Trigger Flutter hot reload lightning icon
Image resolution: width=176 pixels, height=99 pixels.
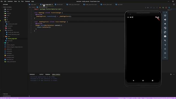point(160,8)
